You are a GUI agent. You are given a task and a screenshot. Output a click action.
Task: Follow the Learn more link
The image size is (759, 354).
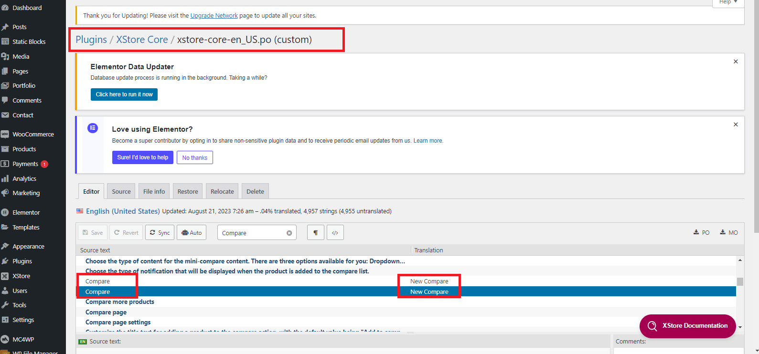(428, 141)
